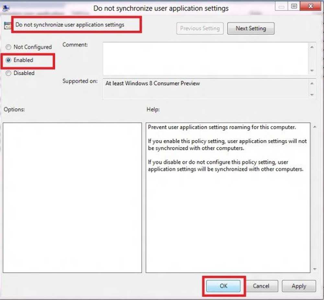This screenshot has height=300, width=324.
Task: Go to the Next Setting
Action: [x=251, y=29]
